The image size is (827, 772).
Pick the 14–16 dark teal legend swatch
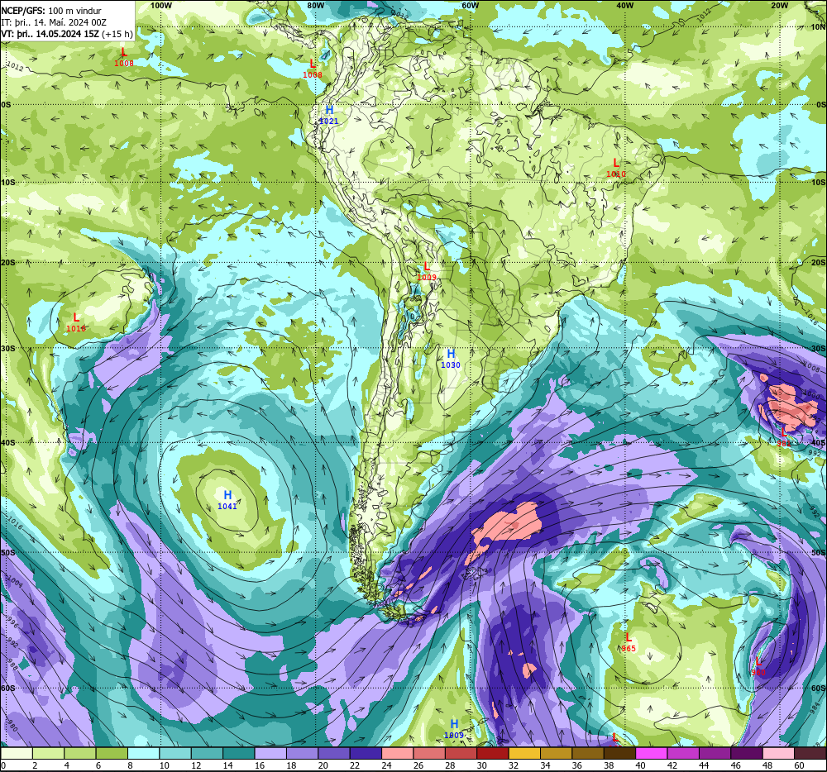[239, 752]
